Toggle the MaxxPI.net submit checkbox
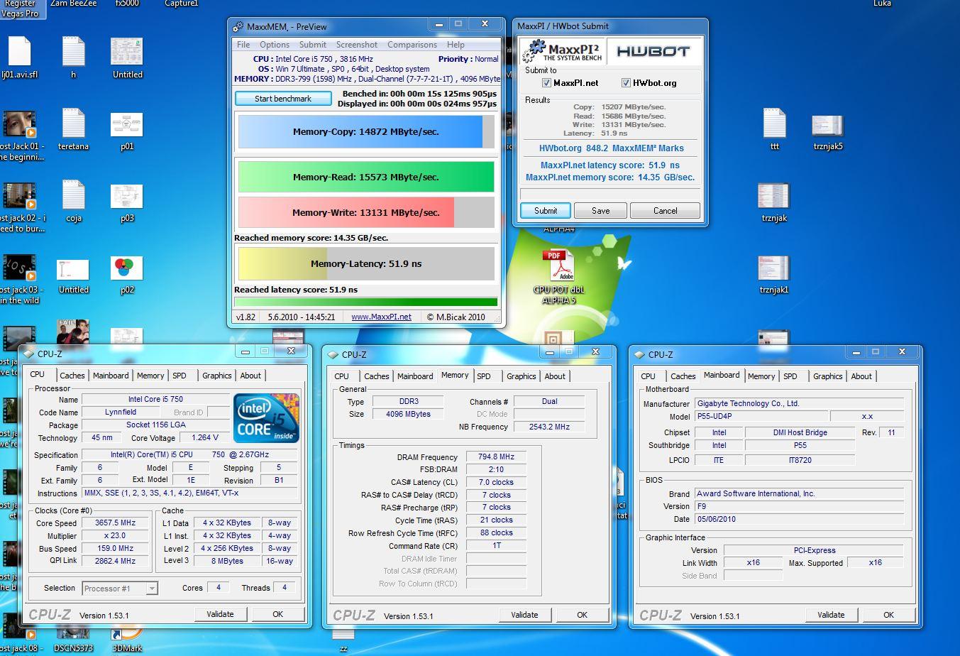 point(546,83)
